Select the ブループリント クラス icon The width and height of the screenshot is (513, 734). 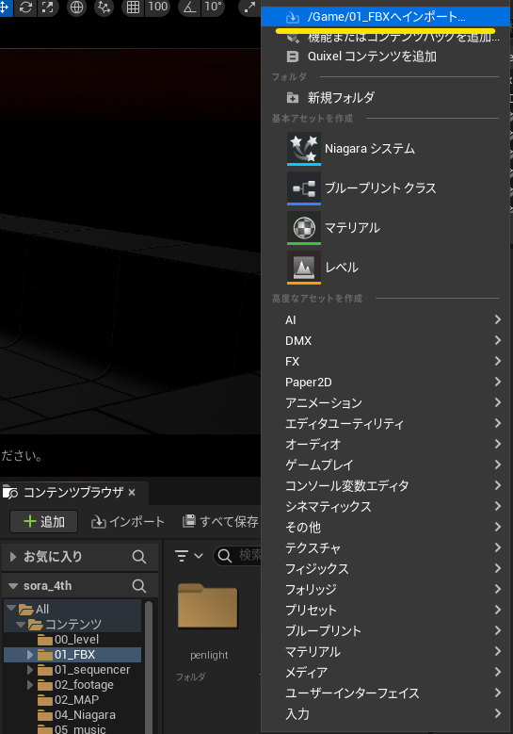point(304,188)
